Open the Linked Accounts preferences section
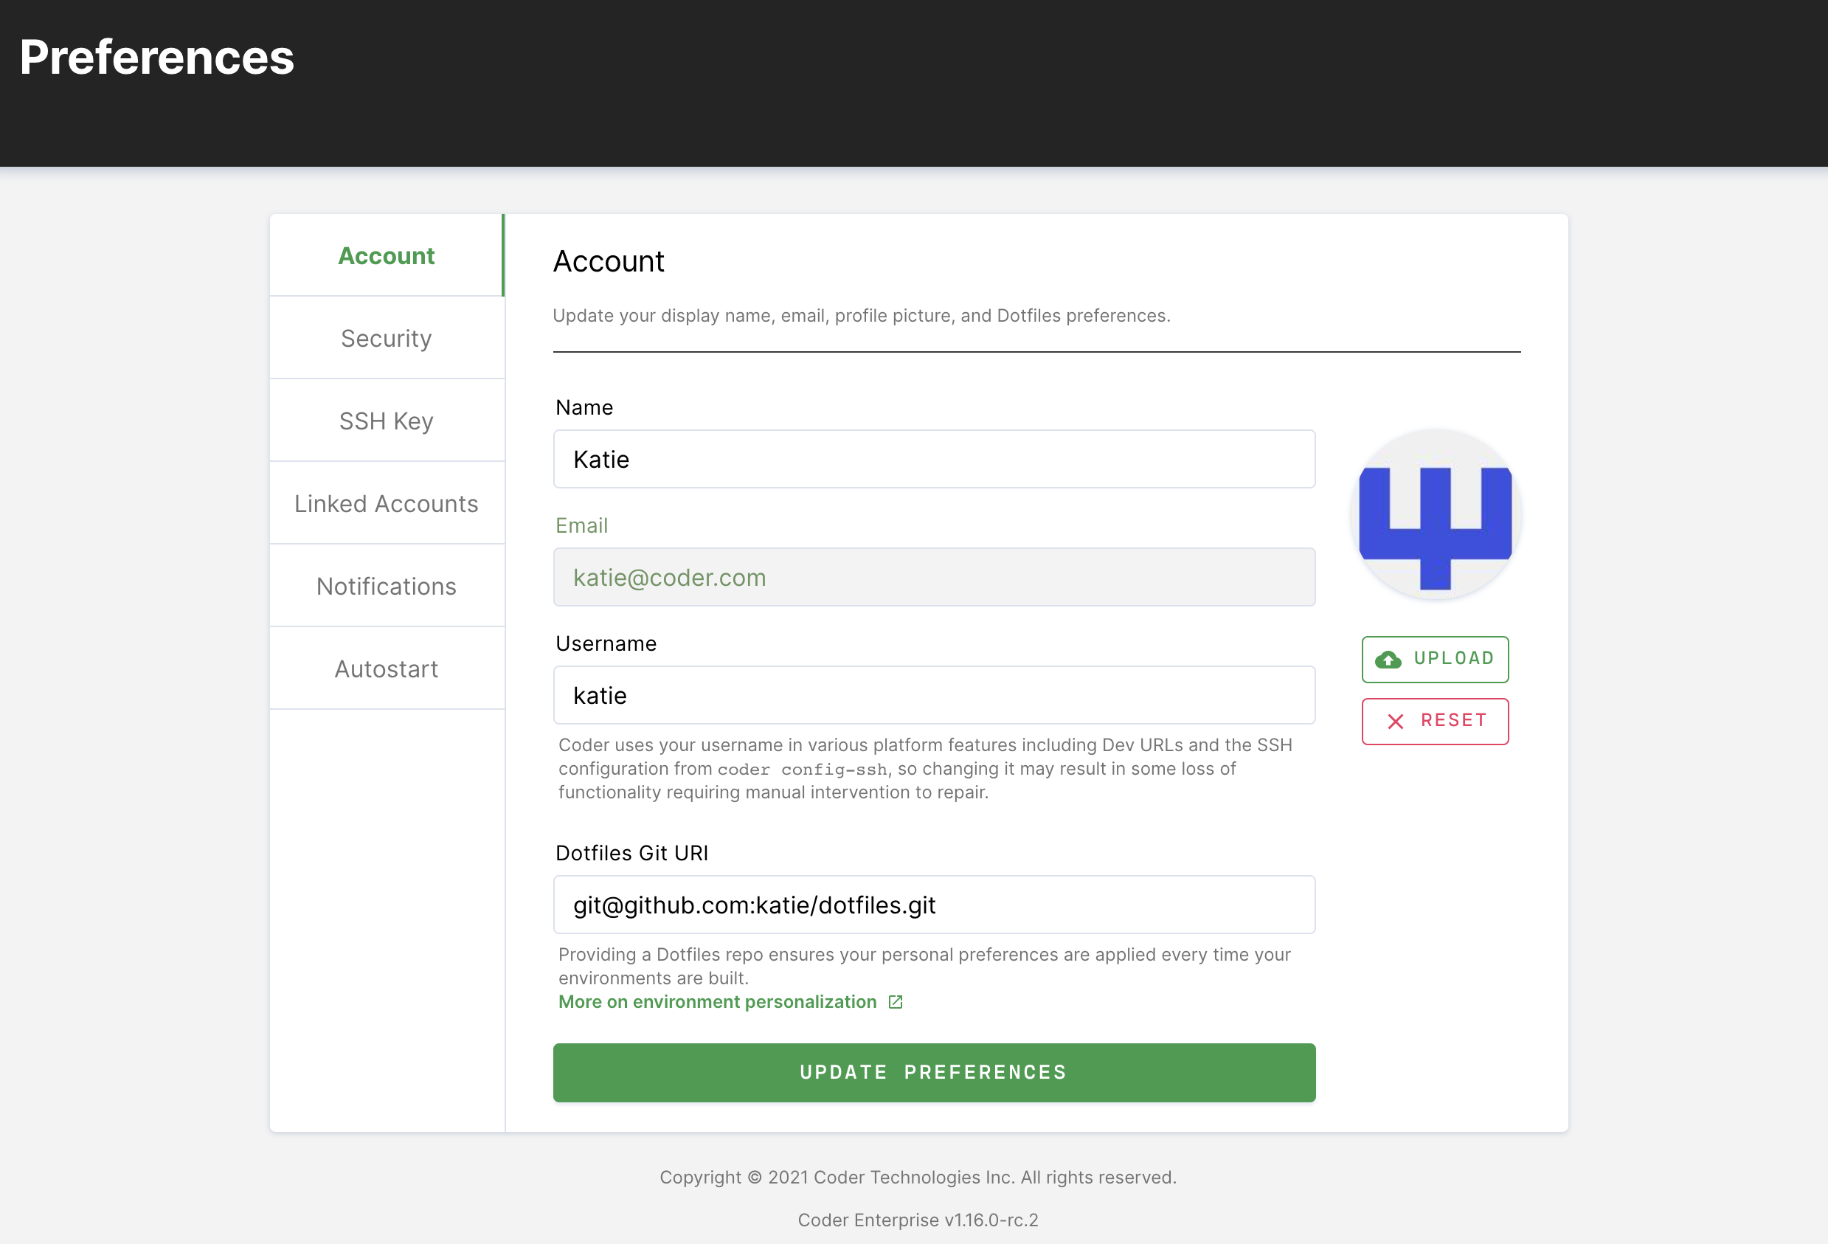This screenshot has height=1244, width=1828. 386,502
